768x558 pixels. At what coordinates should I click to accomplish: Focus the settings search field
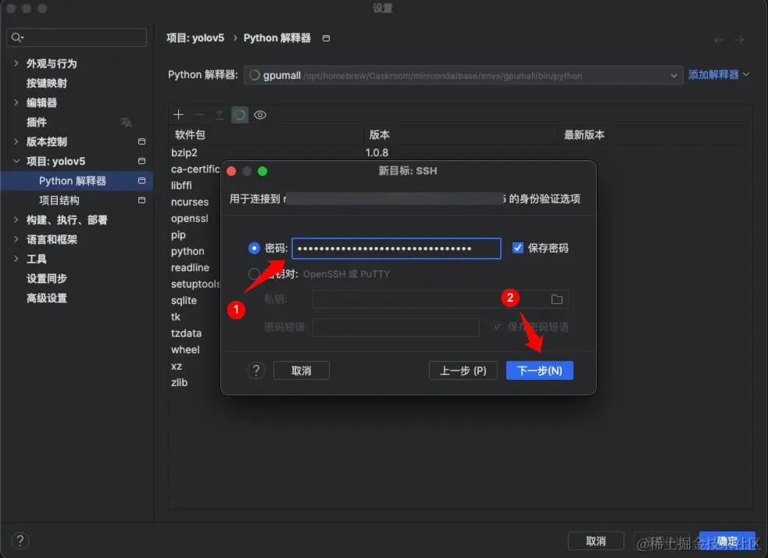tap(77, 38)
